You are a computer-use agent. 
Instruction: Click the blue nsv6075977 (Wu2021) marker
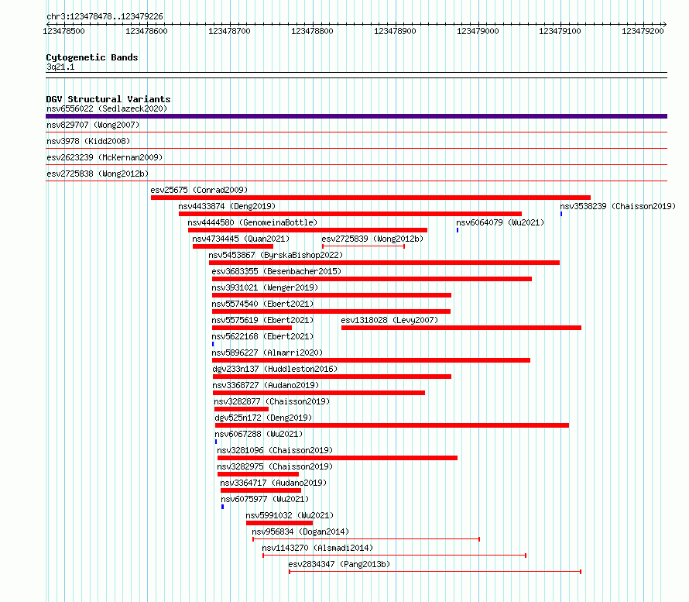pyautogui.click(x=222, y=507)
